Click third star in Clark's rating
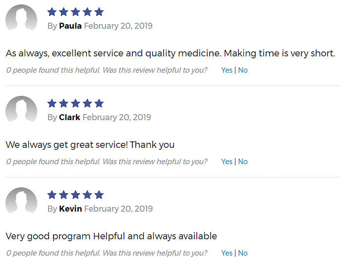Image resolution: width=341 pixels, height=262 pixels. 75,103
